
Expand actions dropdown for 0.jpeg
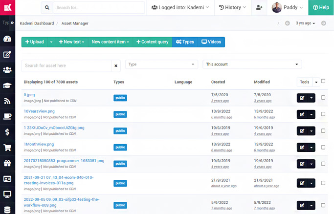[x=312, y=98]
